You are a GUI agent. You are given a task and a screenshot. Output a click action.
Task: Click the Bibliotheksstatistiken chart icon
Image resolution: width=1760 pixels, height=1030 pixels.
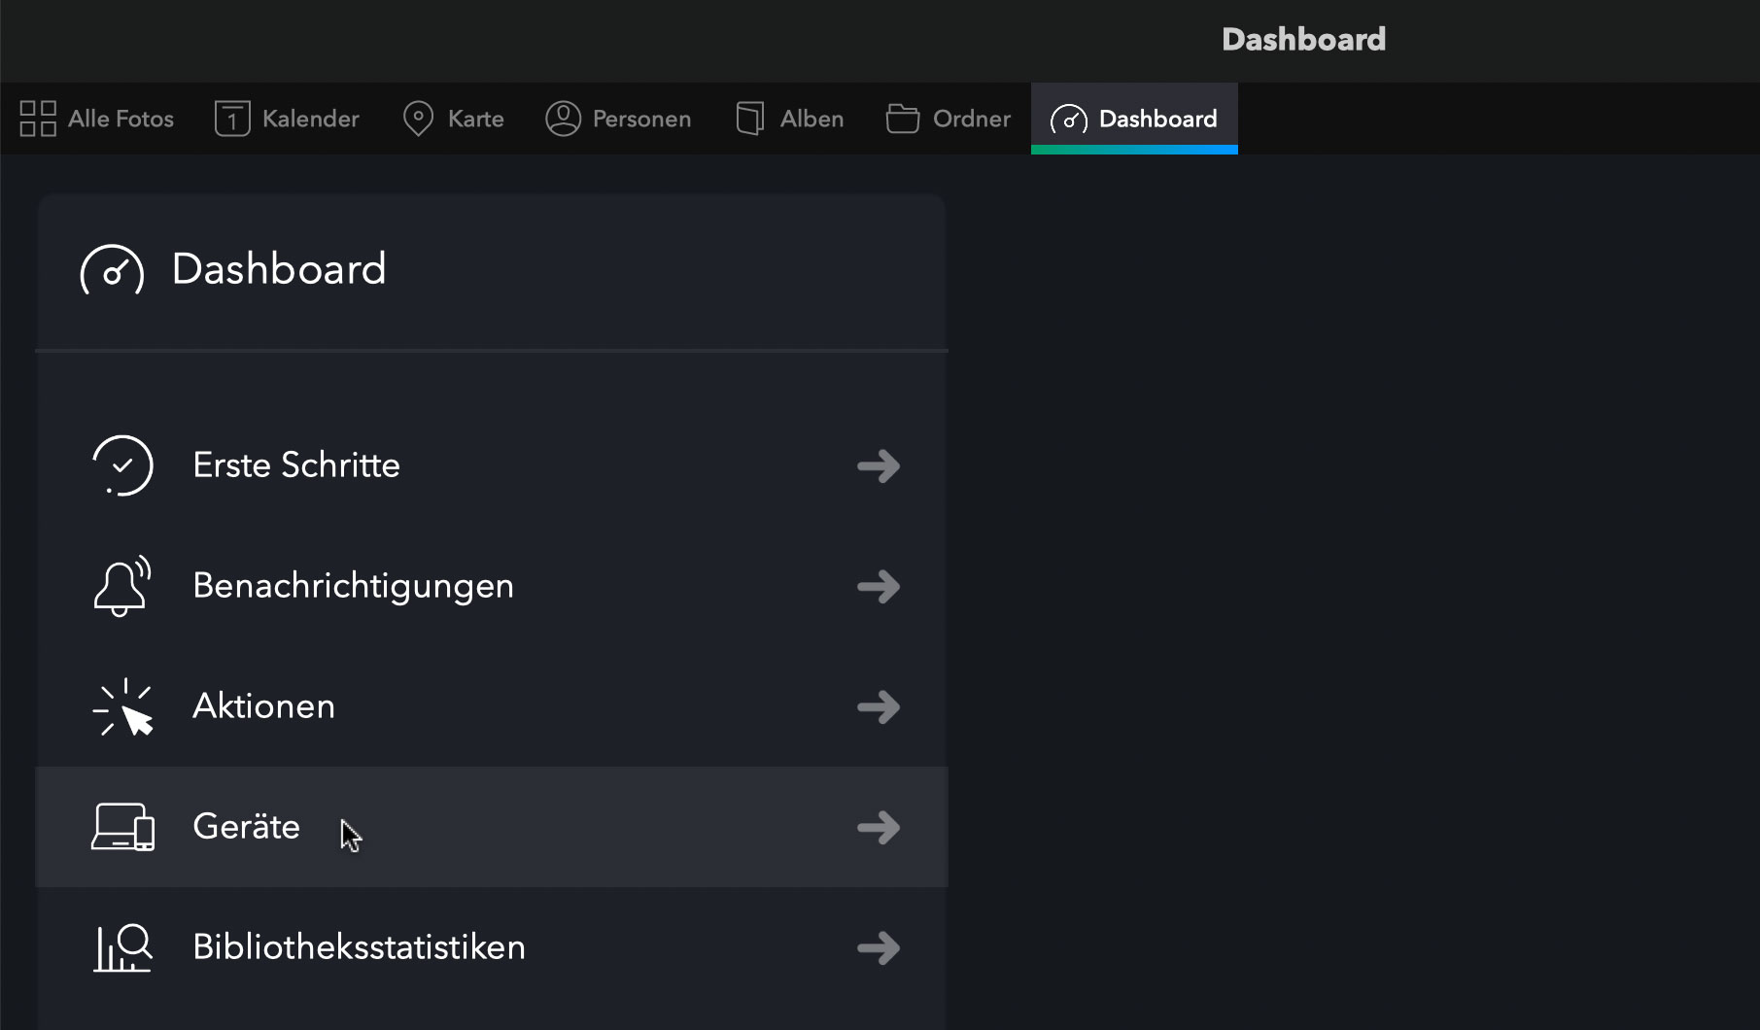122,947
